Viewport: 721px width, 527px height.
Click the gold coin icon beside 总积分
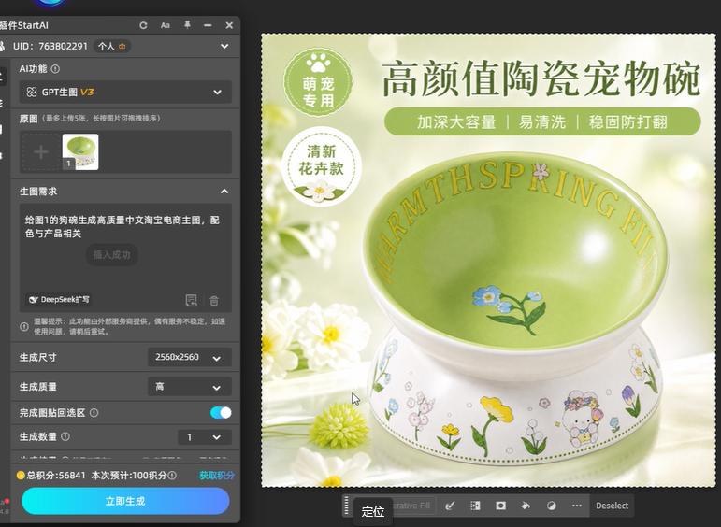21,475
